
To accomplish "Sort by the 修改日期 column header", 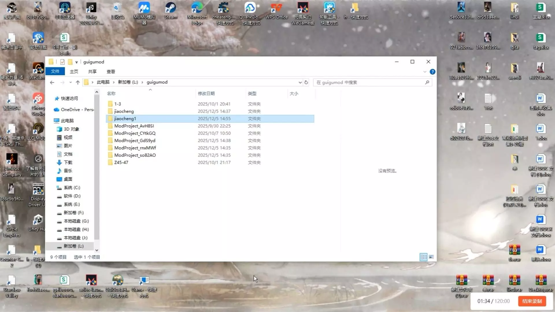I will [206, 93].
